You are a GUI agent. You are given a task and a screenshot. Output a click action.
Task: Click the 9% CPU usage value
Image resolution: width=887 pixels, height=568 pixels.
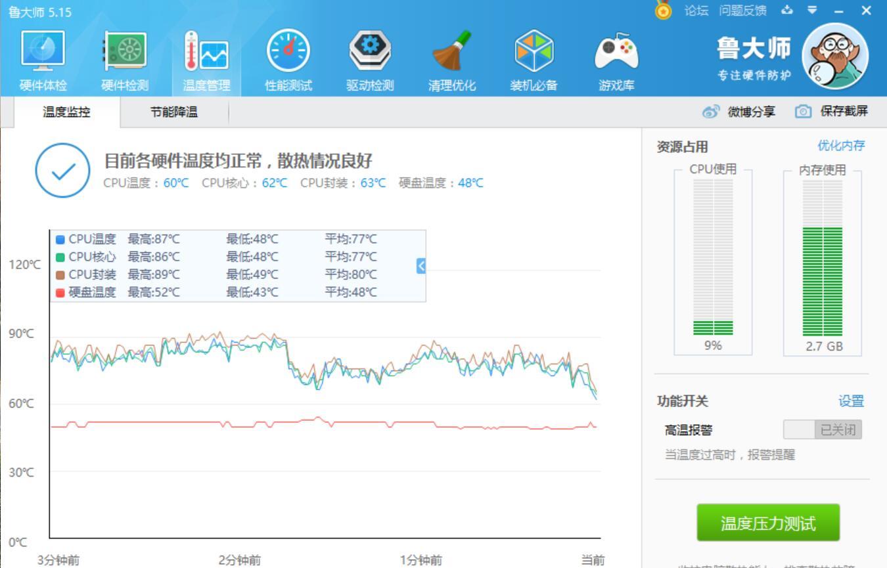coord(713,345)
